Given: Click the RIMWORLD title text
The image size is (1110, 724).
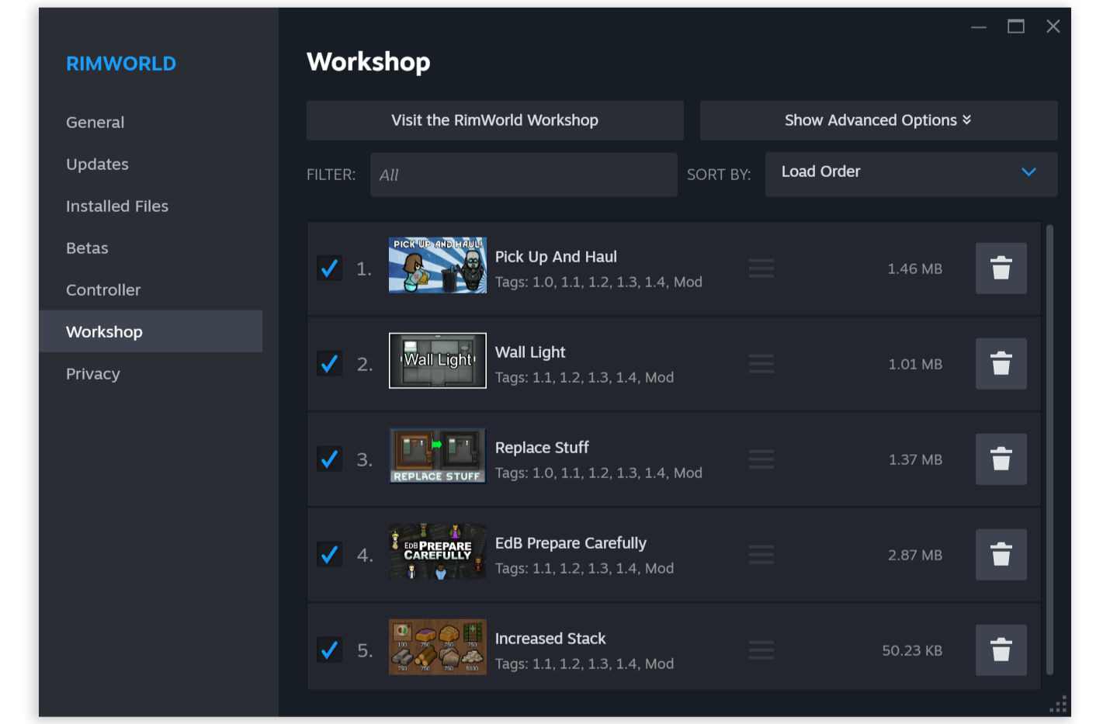Looking at the screenshot, I should [121, 64].
